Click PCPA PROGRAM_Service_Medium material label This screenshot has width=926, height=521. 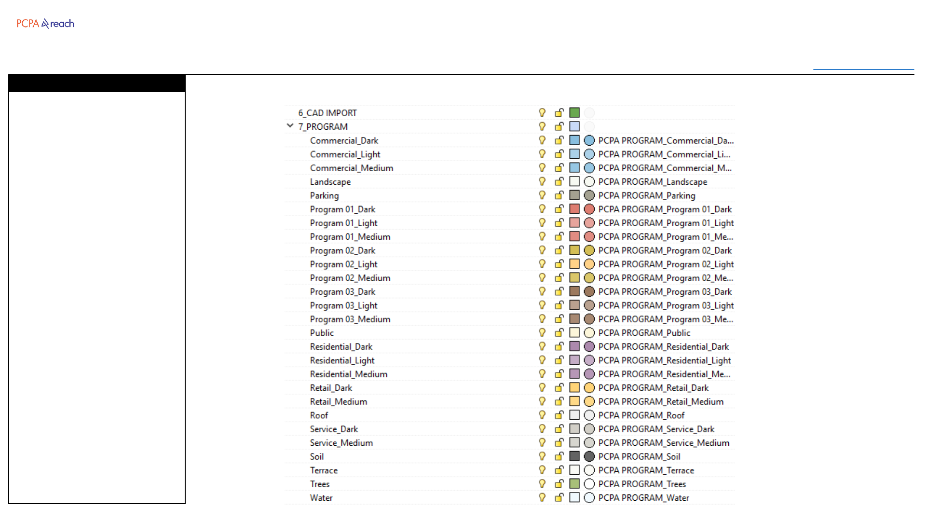tap(664, 443)
